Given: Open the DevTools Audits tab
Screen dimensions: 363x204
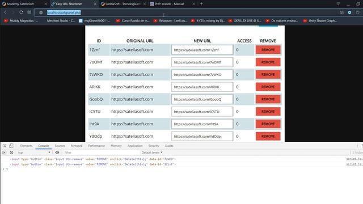Looking at the screenshot, I should click(x=169, y=146).
